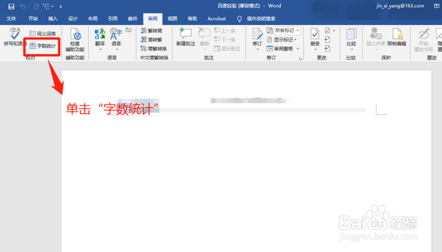Go to next comment 下一条
Image resolution: width=442 pixels, height=252 pixels.
[x=225, y=40]
